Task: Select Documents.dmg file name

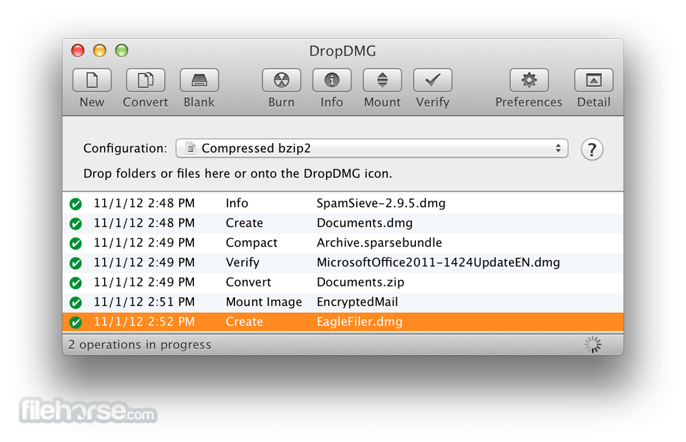Action: point(364,223)
